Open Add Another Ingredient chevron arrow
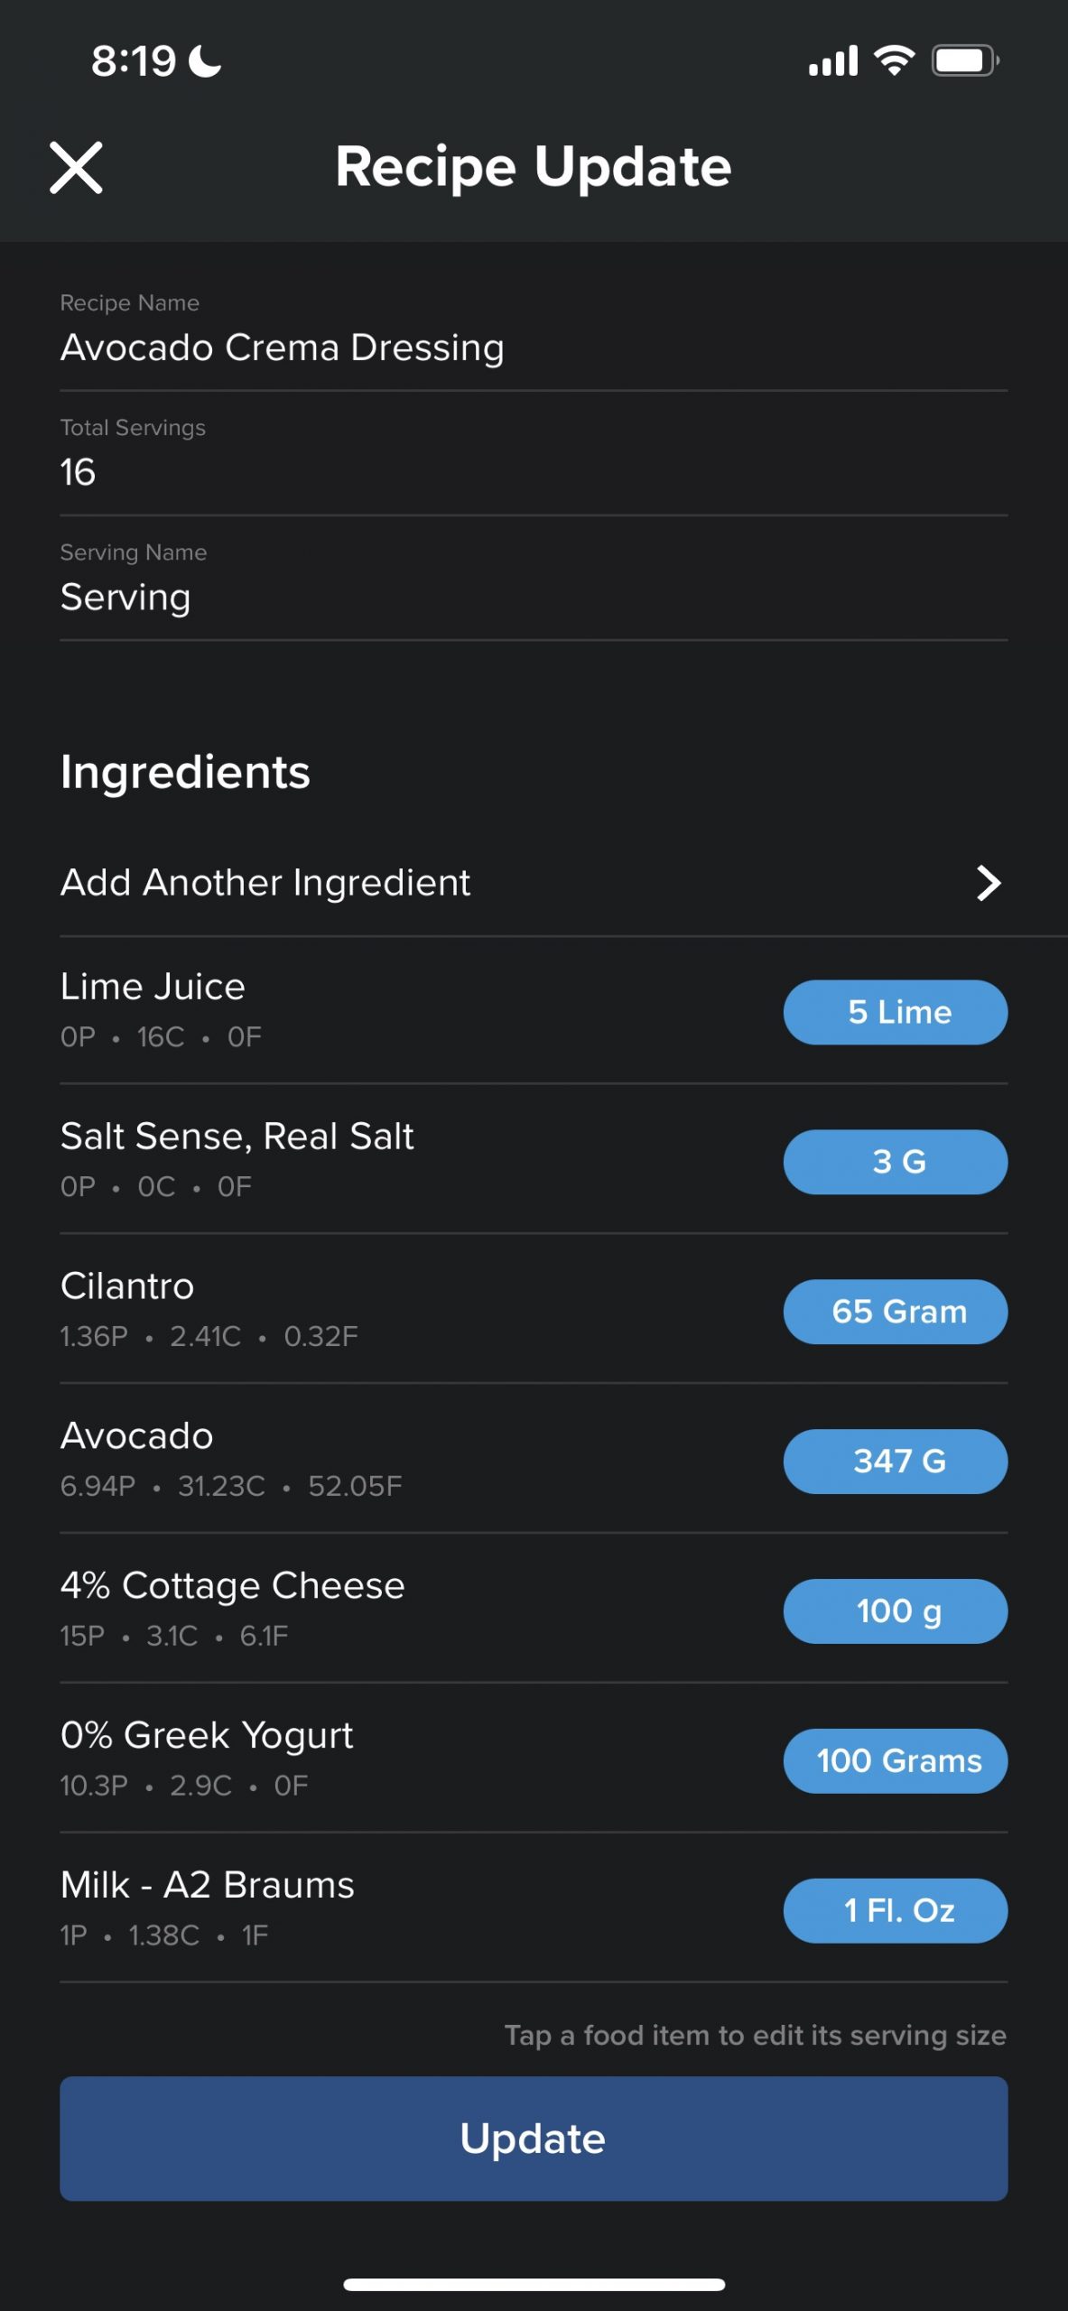 point(989,883)
